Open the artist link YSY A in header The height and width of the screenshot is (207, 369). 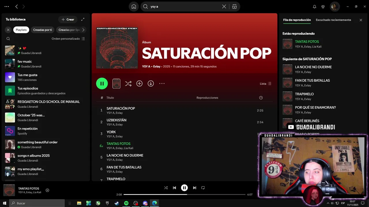click(146, 66)
